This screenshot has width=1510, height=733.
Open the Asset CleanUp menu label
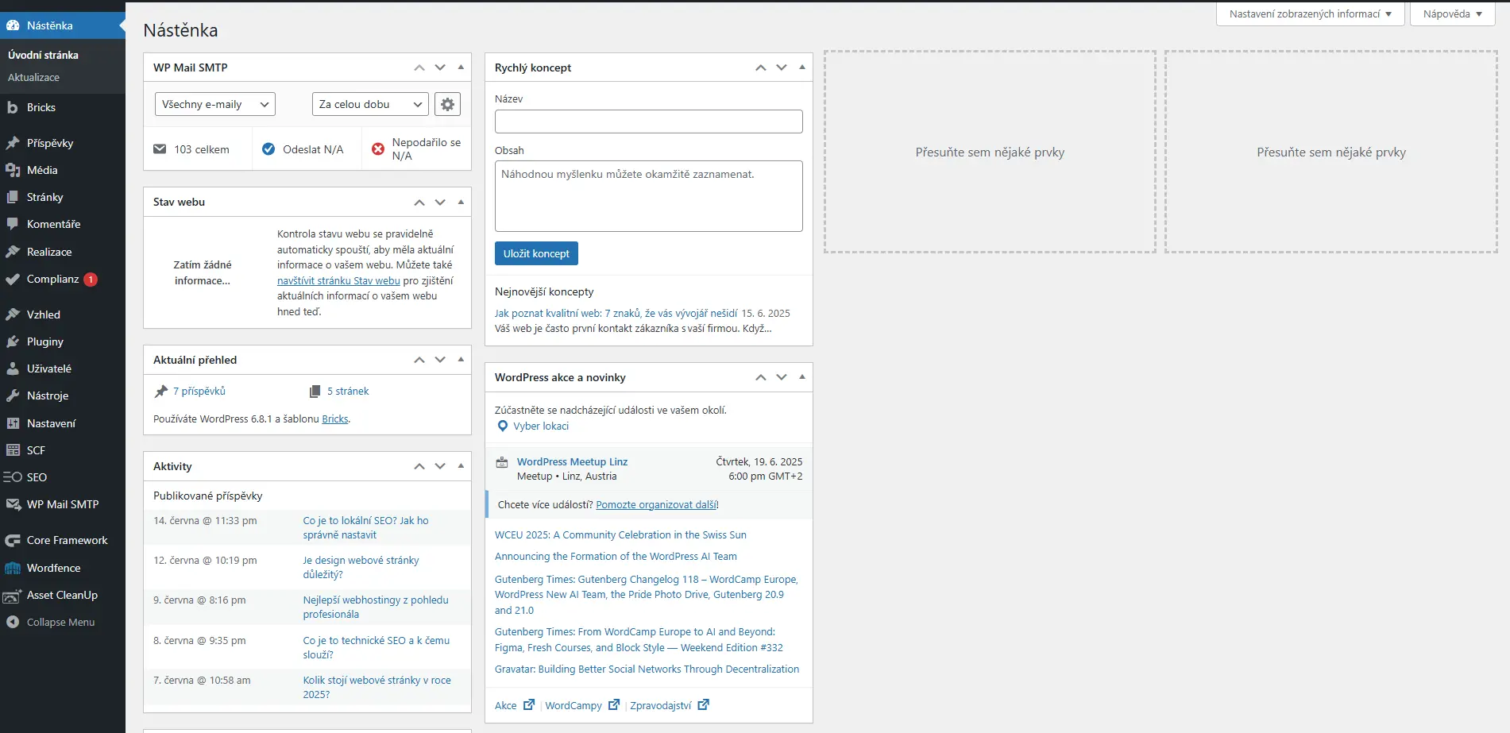pos(63,595)
